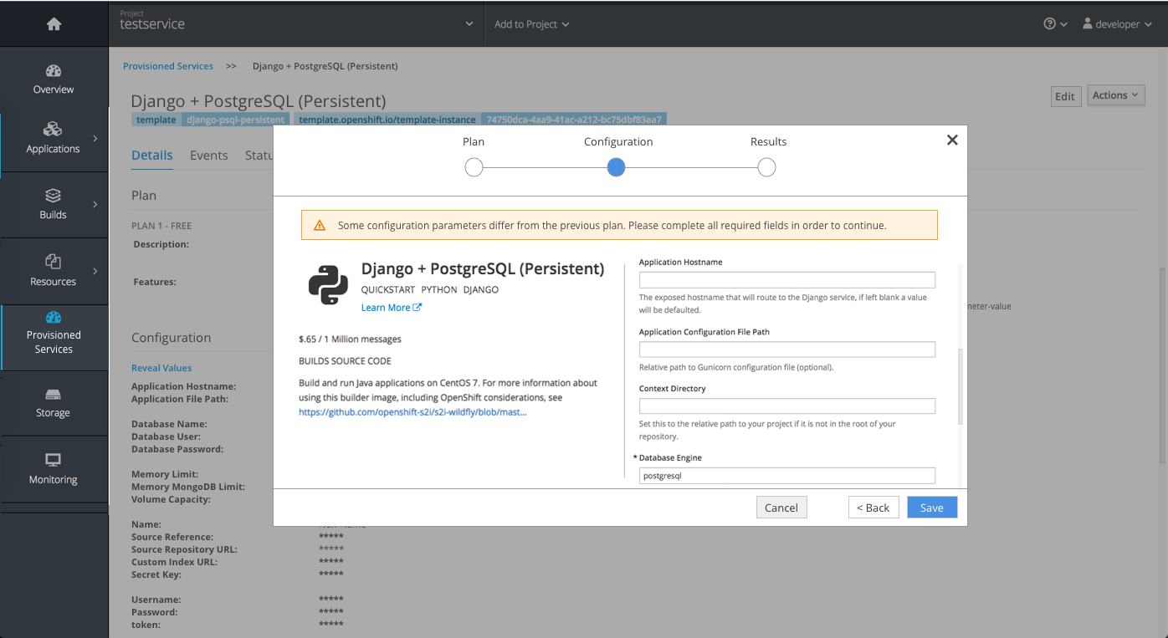Click the BUILDS SOURCE CODE text
The height and width of the screenshot is (638, 1168).
(x=345, y=361)
